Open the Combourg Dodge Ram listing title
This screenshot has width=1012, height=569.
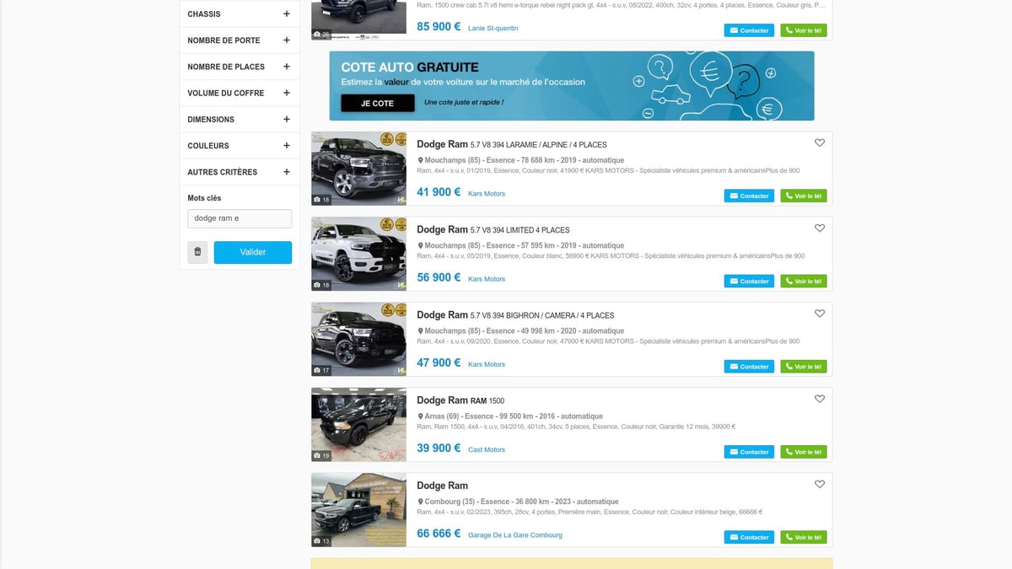[x=442, y=485]
